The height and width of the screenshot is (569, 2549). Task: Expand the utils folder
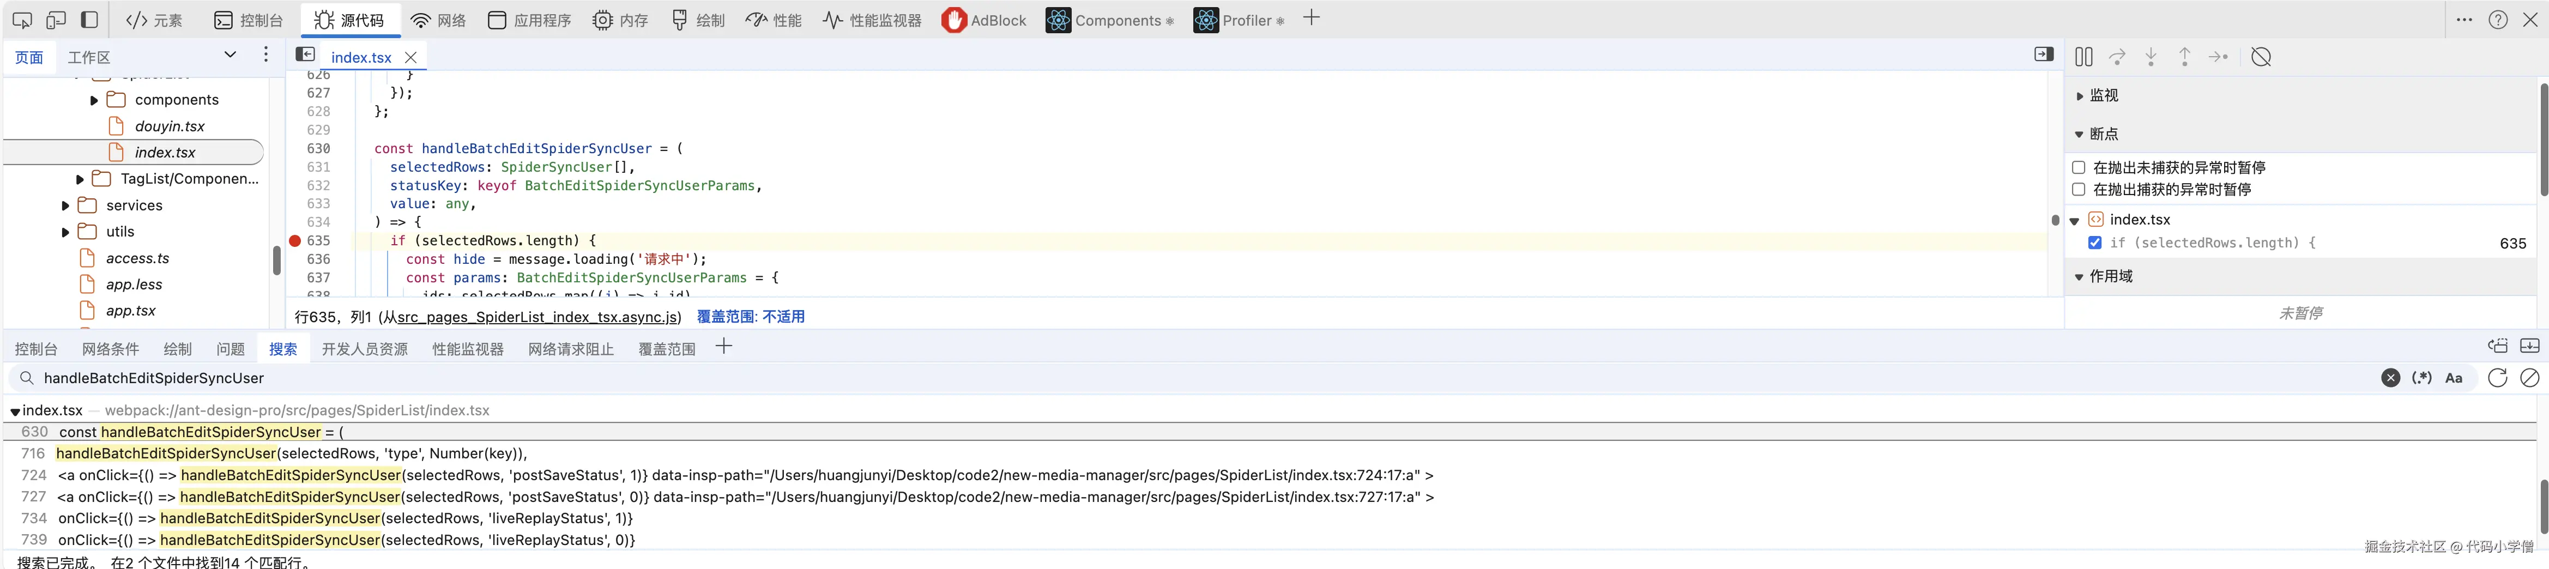[x=65, y=232]
